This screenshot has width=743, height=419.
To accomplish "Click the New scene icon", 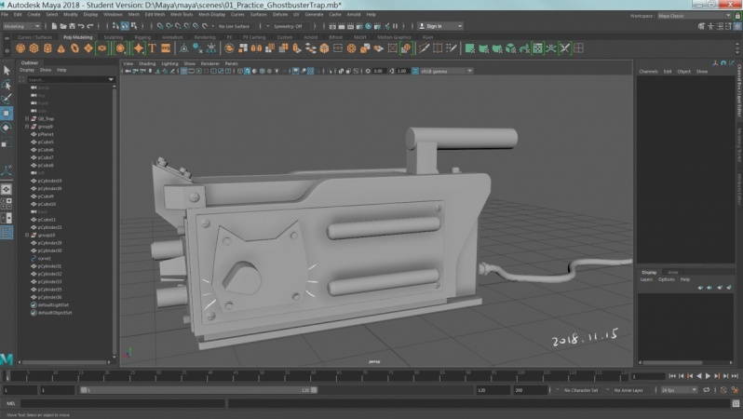I will [x=54, y=26].
